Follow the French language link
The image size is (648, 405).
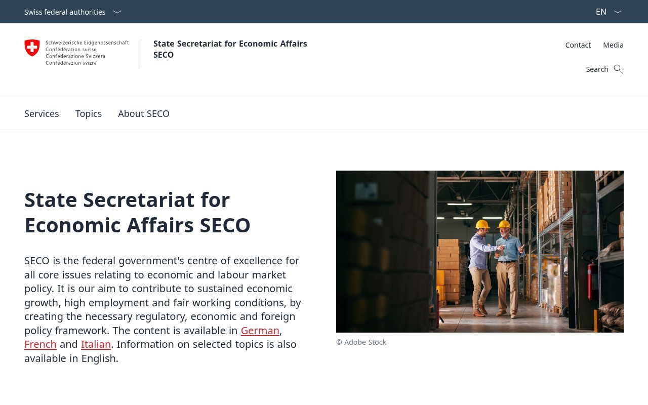click(x=40, y=344)
